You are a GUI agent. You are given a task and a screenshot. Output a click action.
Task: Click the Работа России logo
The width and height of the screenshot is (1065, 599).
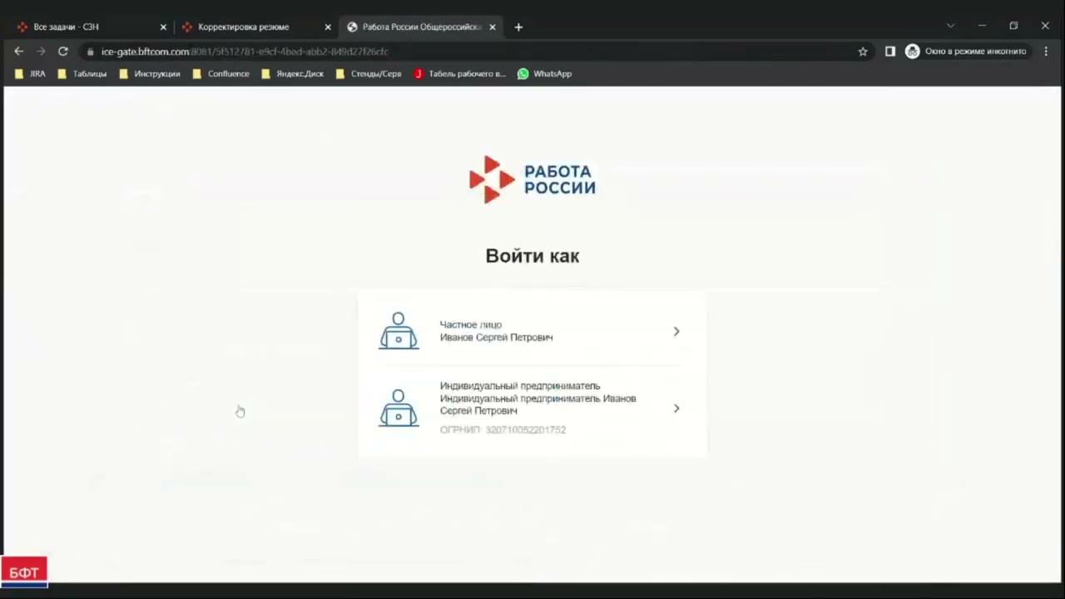point(532,179)
